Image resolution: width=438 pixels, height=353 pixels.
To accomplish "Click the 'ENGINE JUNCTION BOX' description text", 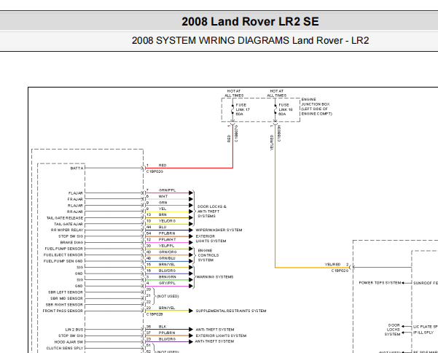I will coord(316,106).
